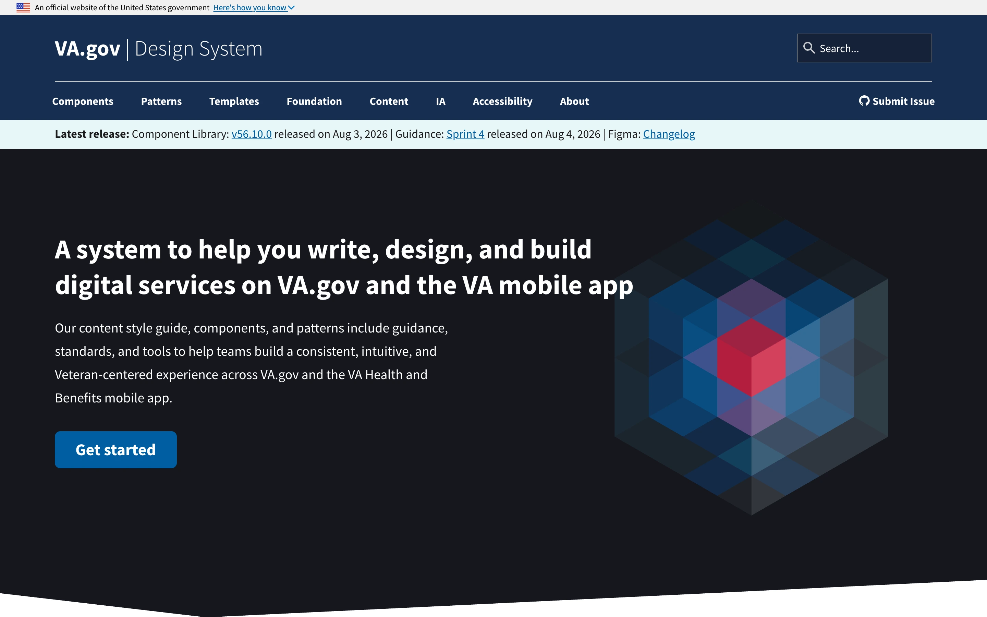Click "released on Aug 3, 2026" text
The height and width of the screenshot is (617, 987).
pos(331,134)
